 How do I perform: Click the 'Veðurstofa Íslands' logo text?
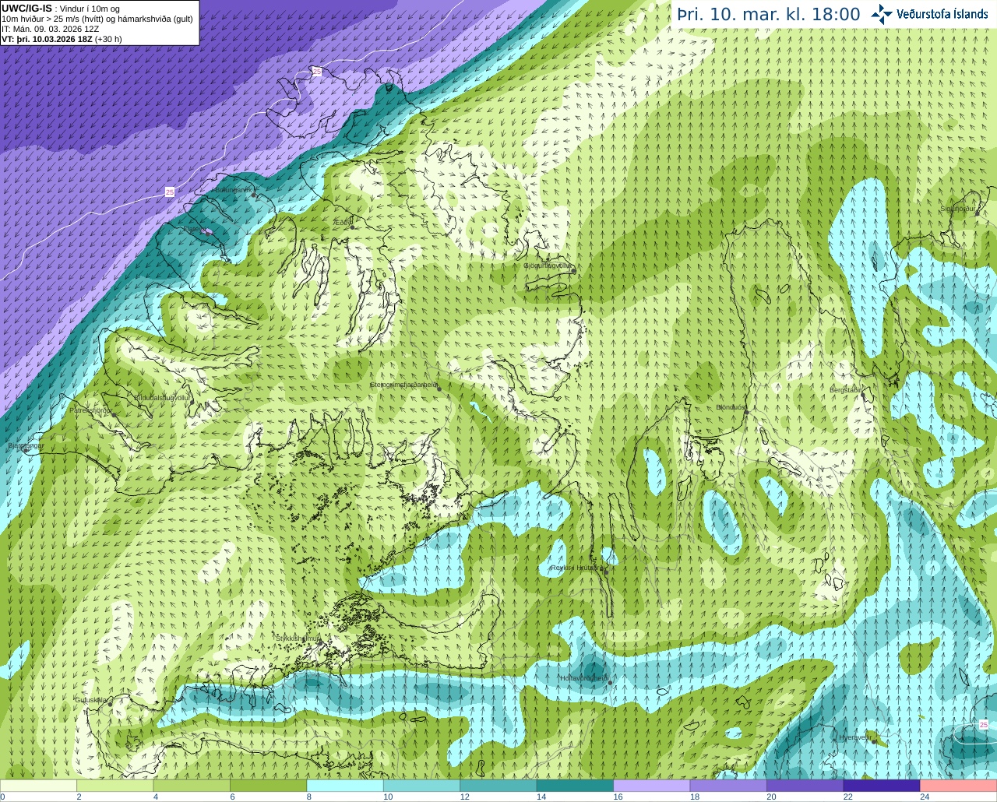coord(942,14)
